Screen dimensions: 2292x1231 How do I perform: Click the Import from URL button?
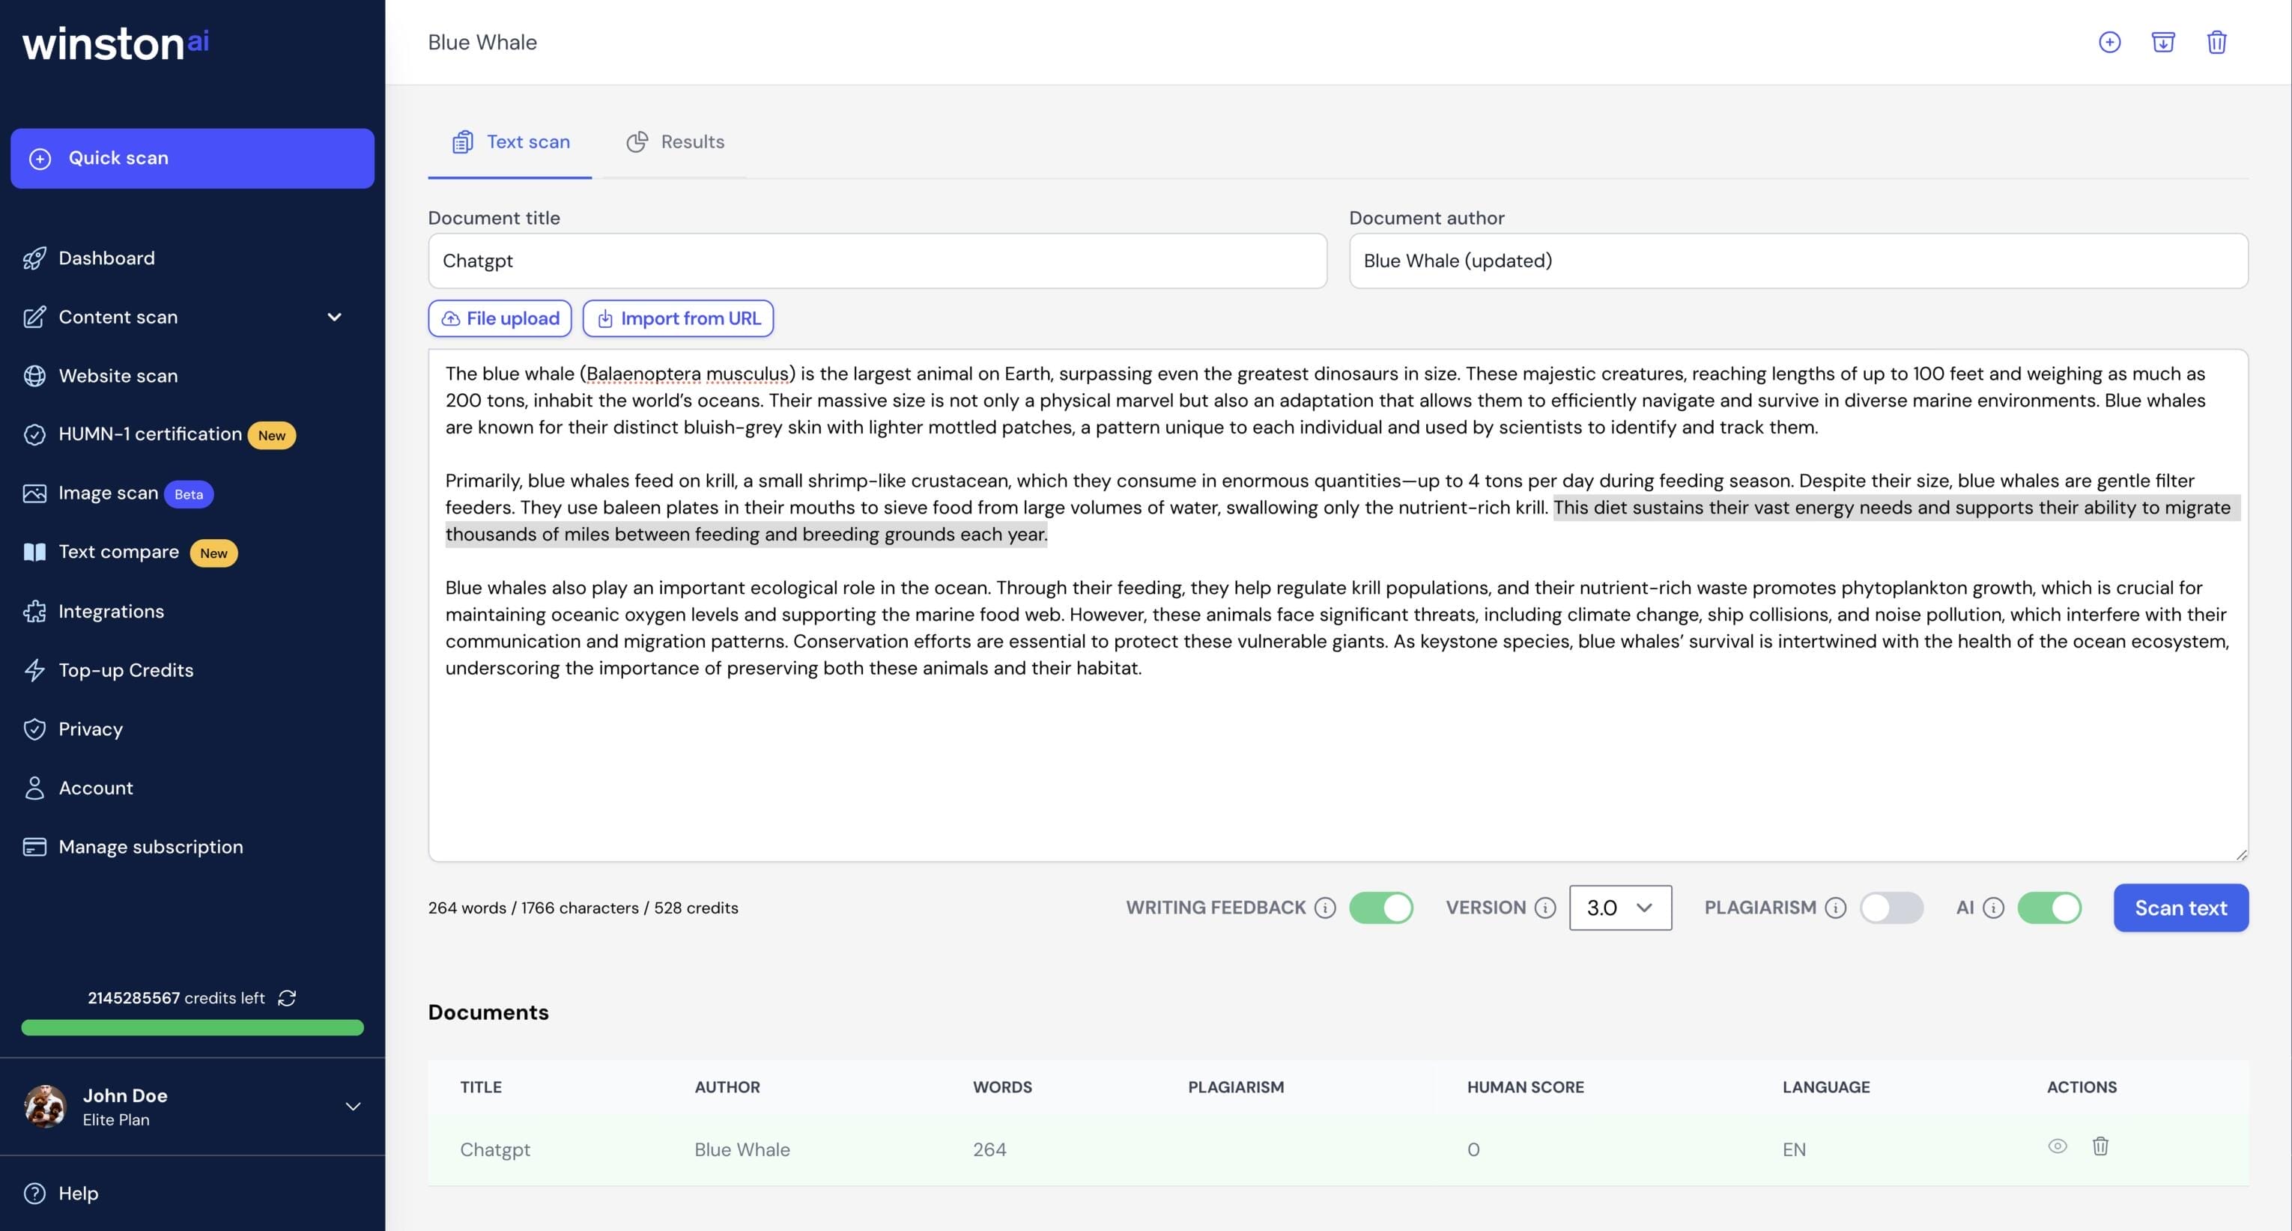coord(678,317)
